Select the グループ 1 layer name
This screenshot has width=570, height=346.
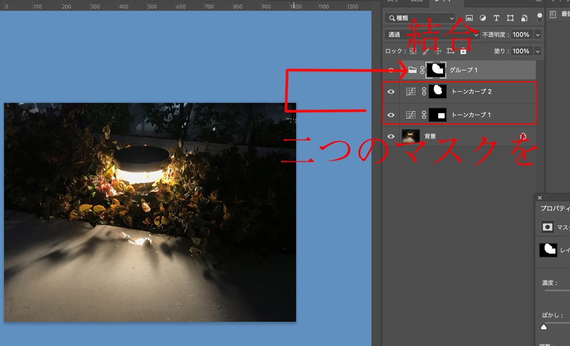pos(464,70)
